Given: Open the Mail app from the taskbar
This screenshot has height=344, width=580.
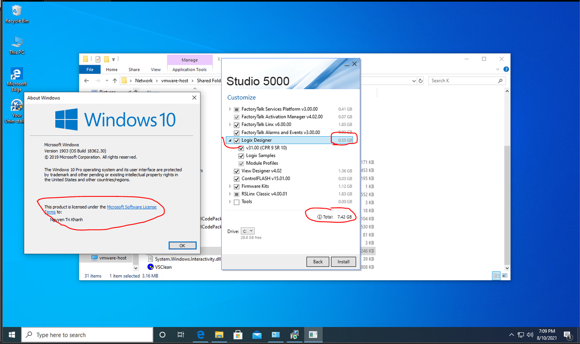Looking at the screenshot, I should [257, 335].
